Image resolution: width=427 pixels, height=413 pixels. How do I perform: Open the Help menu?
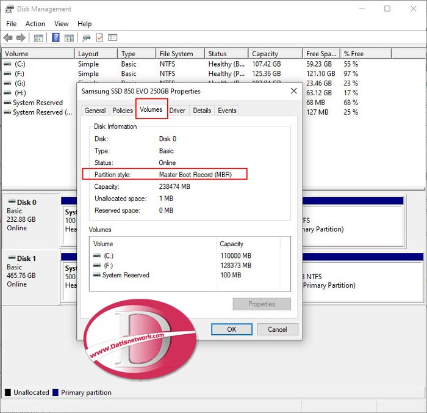(84, 24)
